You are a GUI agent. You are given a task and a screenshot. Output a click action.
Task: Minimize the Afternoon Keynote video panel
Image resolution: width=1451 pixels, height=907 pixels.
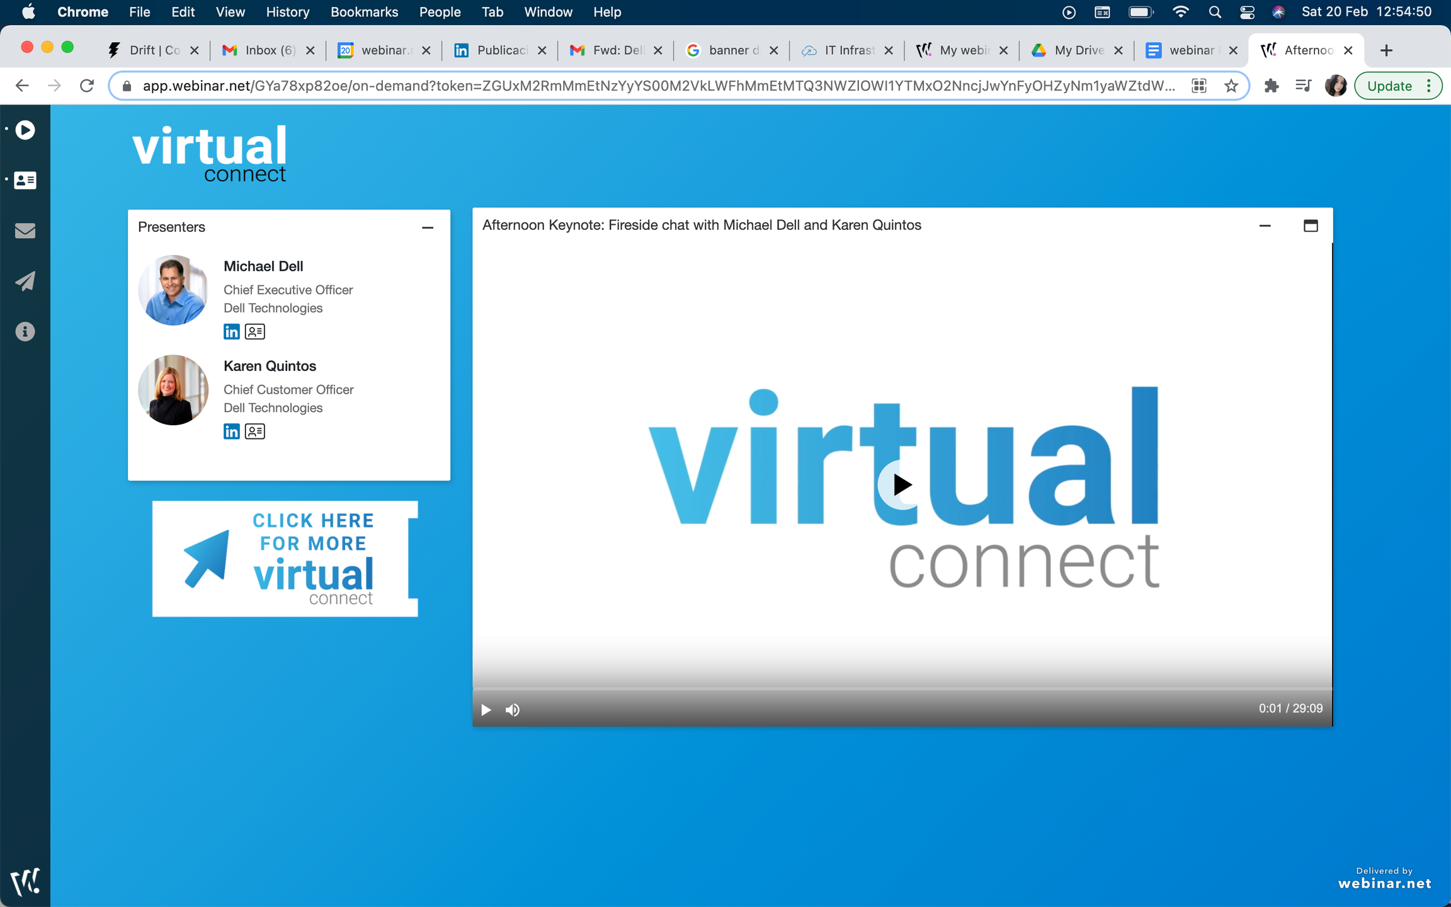pos(1265,225)
